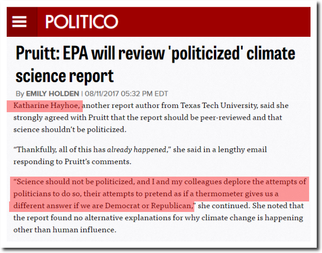Open author Emily Holden's byline link
Image resolution: width=322 pixels, height=253 pixels.
click(x=53, y=94)
